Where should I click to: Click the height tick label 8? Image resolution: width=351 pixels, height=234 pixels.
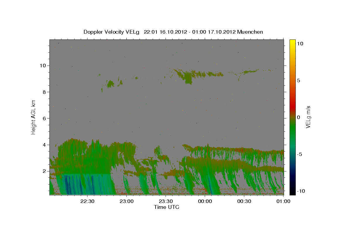(44, 92)
